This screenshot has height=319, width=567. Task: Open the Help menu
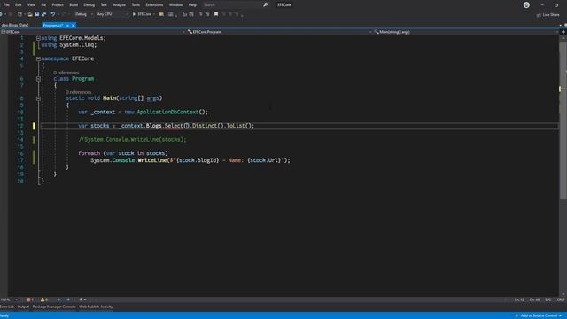pyautogui.click(x=192, y=4)
